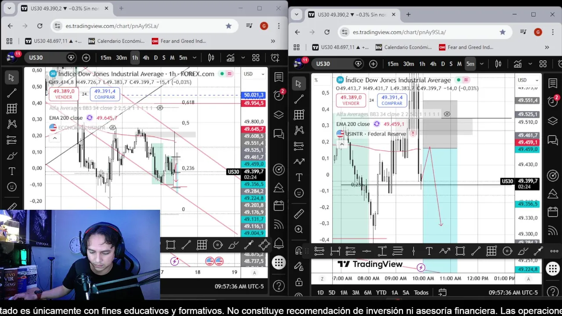
Task: Open the object tree layers in right window
Action: click(x=553, y=121)
